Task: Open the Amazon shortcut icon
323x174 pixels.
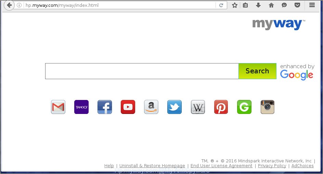Action: coord(151,107)
